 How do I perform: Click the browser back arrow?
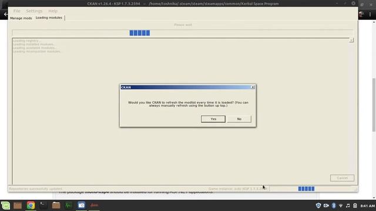point(5,14)
